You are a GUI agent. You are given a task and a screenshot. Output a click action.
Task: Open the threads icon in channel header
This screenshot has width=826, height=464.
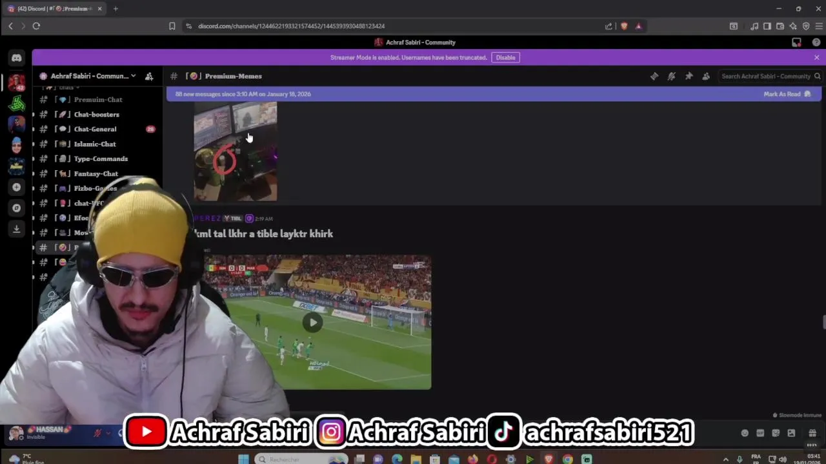(654, 76)
